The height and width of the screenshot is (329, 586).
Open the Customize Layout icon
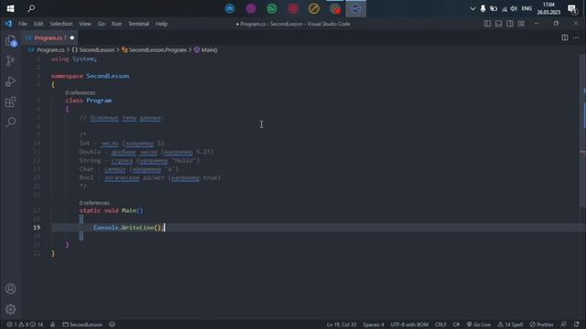pos(521,24)
